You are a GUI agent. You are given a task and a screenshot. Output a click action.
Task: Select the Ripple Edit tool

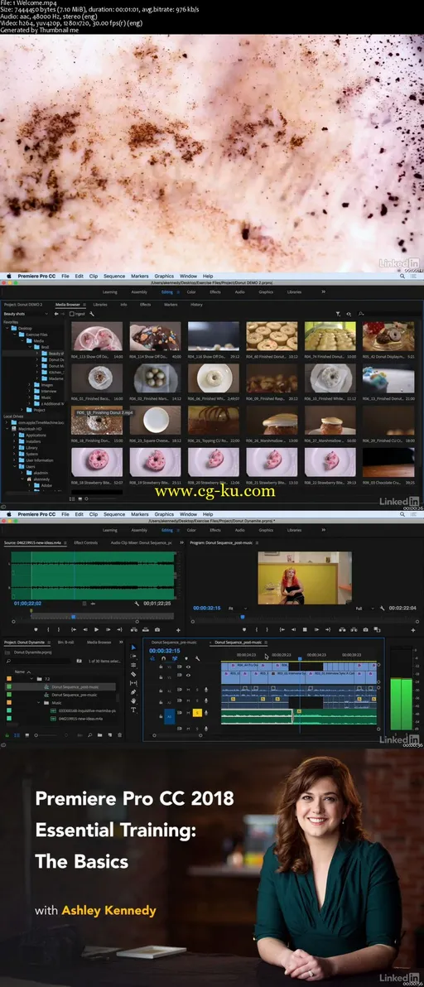[133, 665]
